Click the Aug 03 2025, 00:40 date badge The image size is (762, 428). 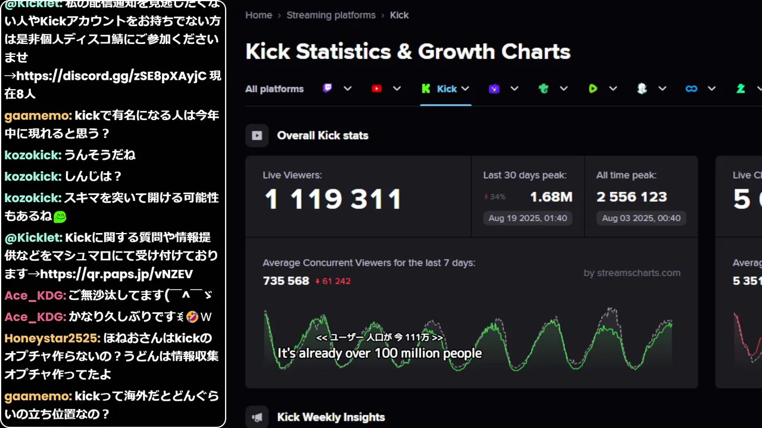(641, 218)
